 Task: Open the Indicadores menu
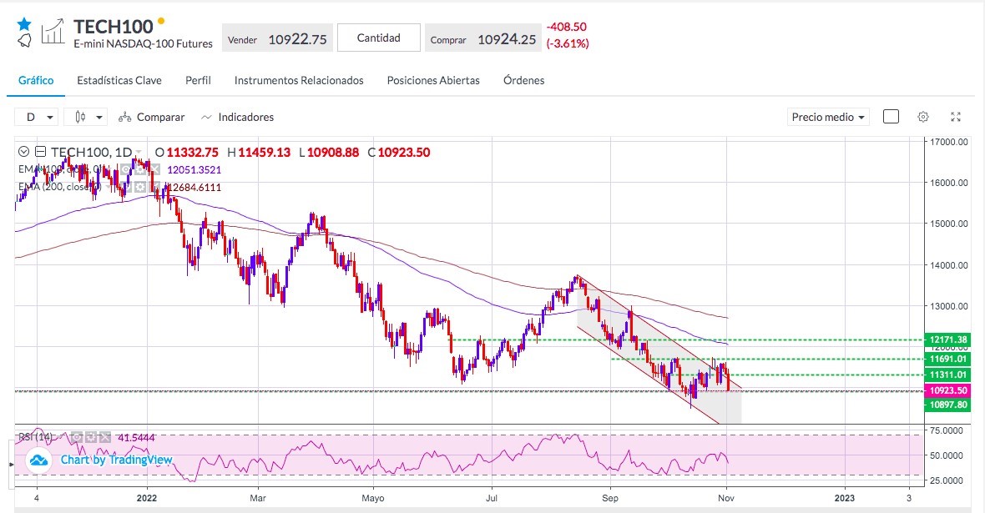click(237, 117)
